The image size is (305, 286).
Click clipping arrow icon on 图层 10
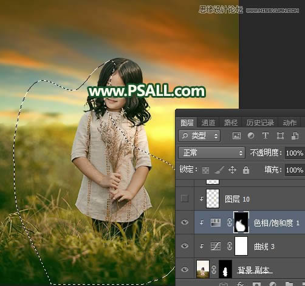pos(202,199)
